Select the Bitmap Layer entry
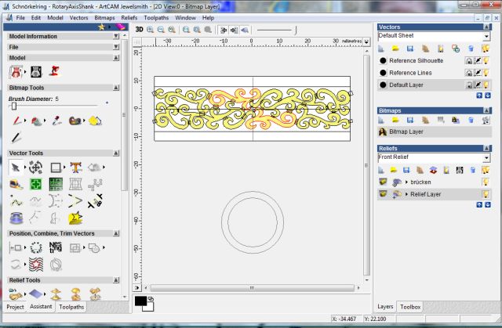This screenshot has height=328, width=502. [406, 132]
